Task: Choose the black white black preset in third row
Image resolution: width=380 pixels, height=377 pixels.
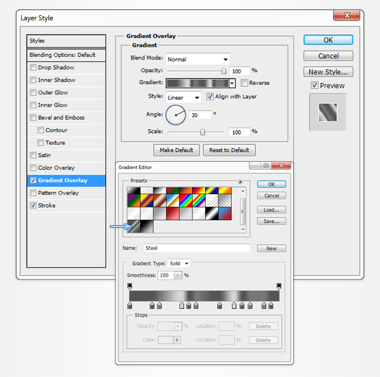Action: pyautogui.click(x=212, y=214)
